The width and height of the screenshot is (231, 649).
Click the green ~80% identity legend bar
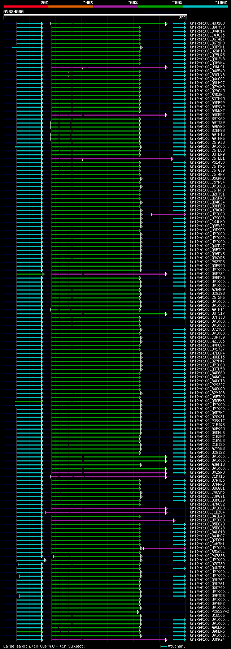point(160,7)
